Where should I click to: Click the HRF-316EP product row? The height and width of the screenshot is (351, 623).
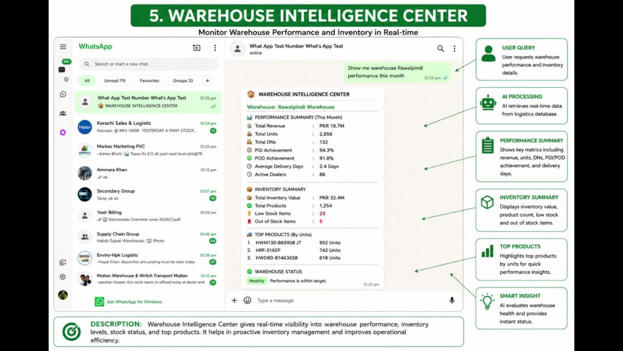coord(293,250)
